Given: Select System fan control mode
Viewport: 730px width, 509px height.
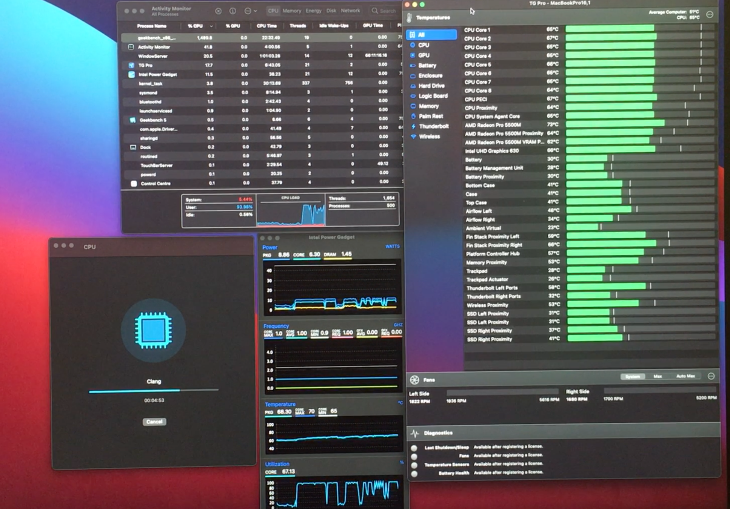Looking at the screenshot, I should (633, 376).
